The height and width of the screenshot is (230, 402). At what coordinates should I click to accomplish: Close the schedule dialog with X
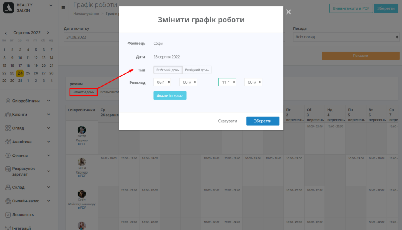[288, 12]
